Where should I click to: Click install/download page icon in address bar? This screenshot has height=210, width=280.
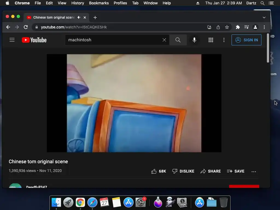tap(209, 27)
